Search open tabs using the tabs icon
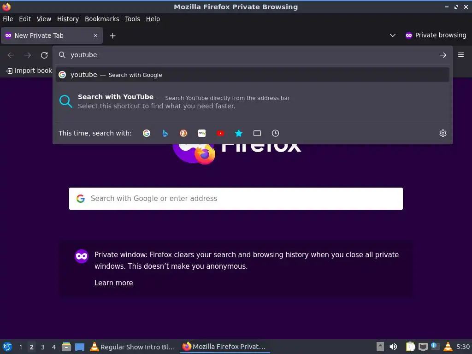Image resolution: width=472 pixels, height=354 pixels. 257,133
